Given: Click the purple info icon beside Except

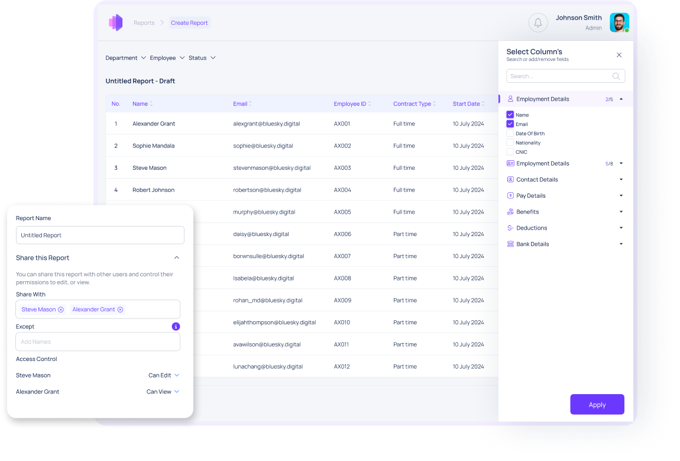Looking at the screenshot, I should click(176, 327).
